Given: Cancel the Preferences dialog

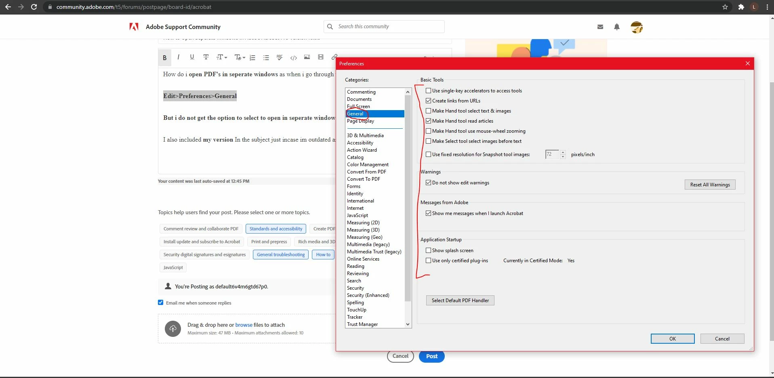Looking at the screenshot, I should pos(722,339).
